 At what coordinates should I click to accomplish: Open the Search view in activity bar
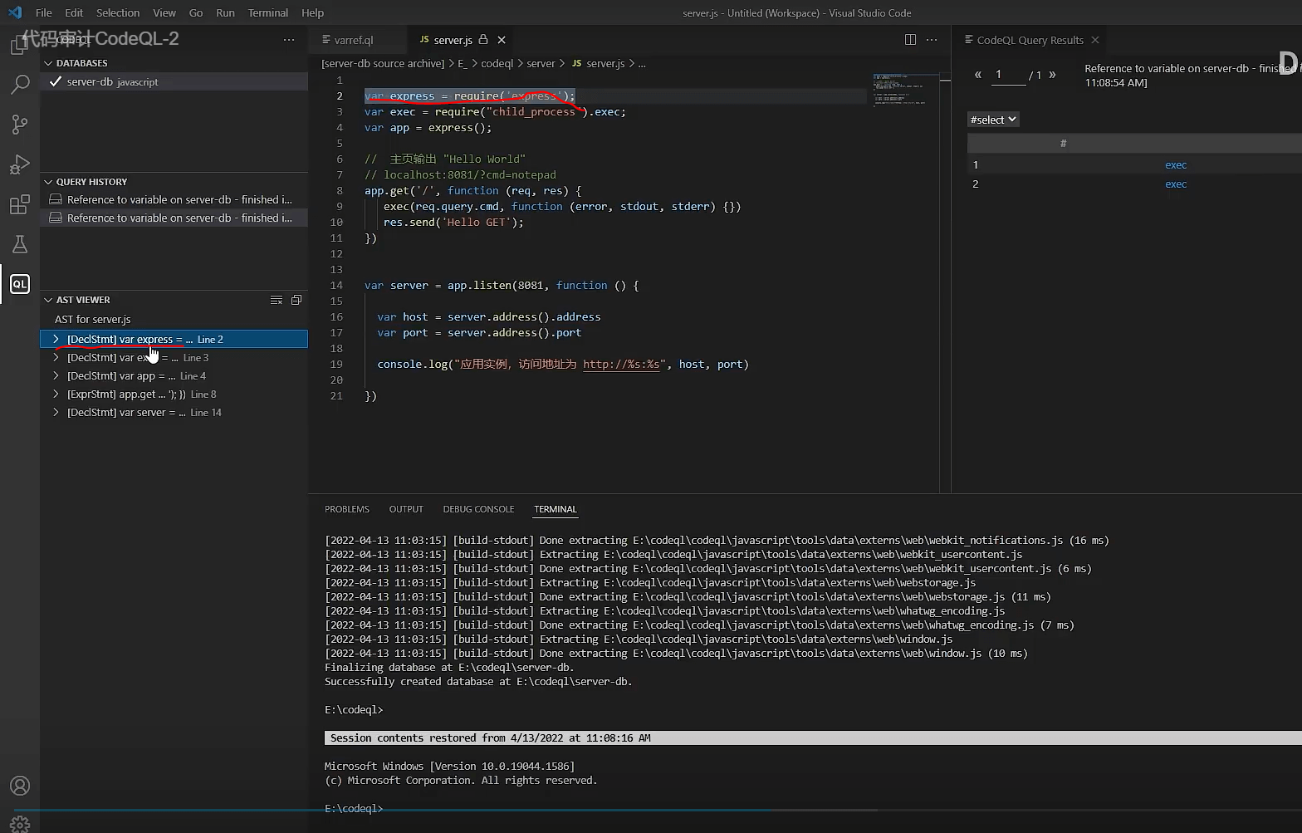[x=20, y=84]
